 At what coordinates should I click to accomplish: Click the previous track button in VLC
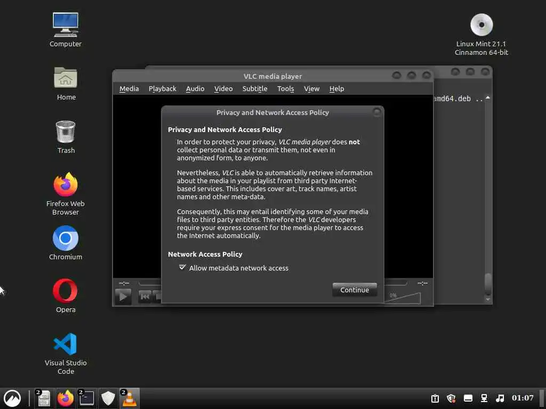click(x=144, y=297)
